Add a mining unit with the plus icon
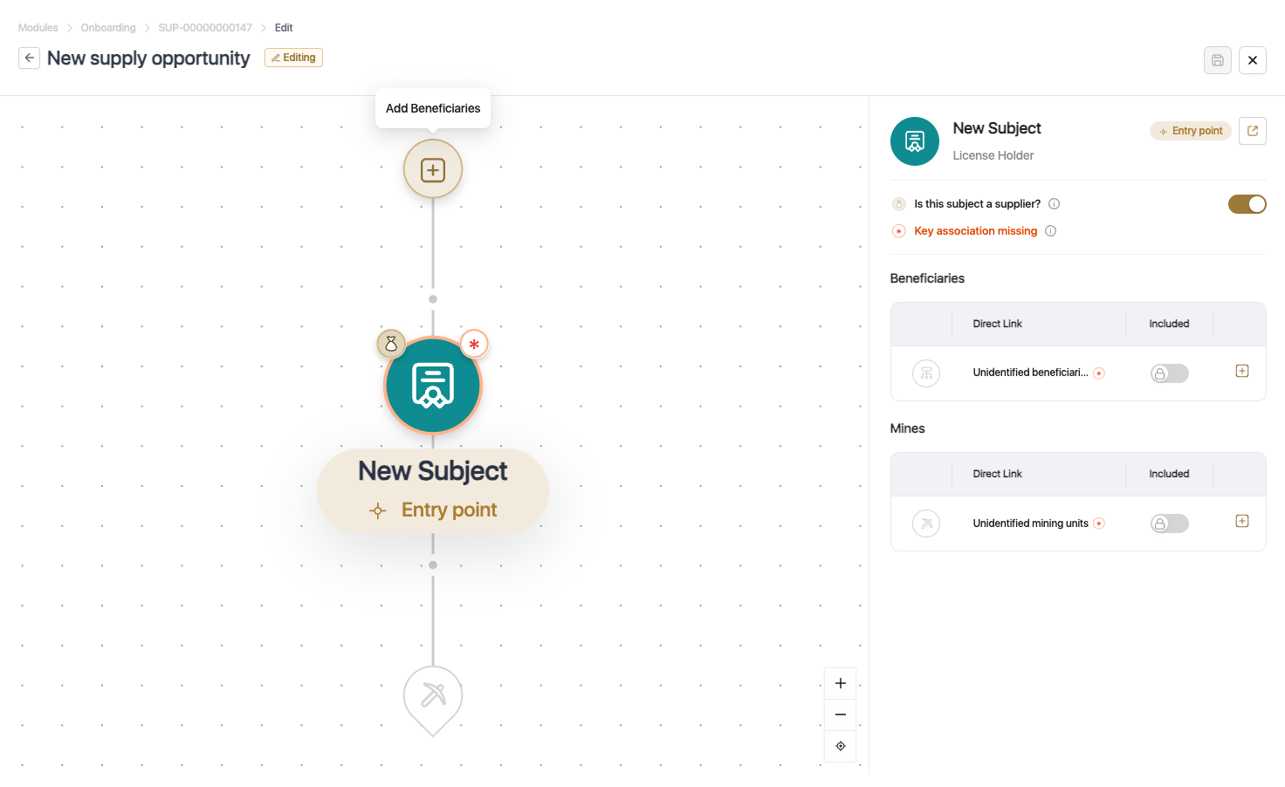The image size is (1285, 787). (1242, 521)
